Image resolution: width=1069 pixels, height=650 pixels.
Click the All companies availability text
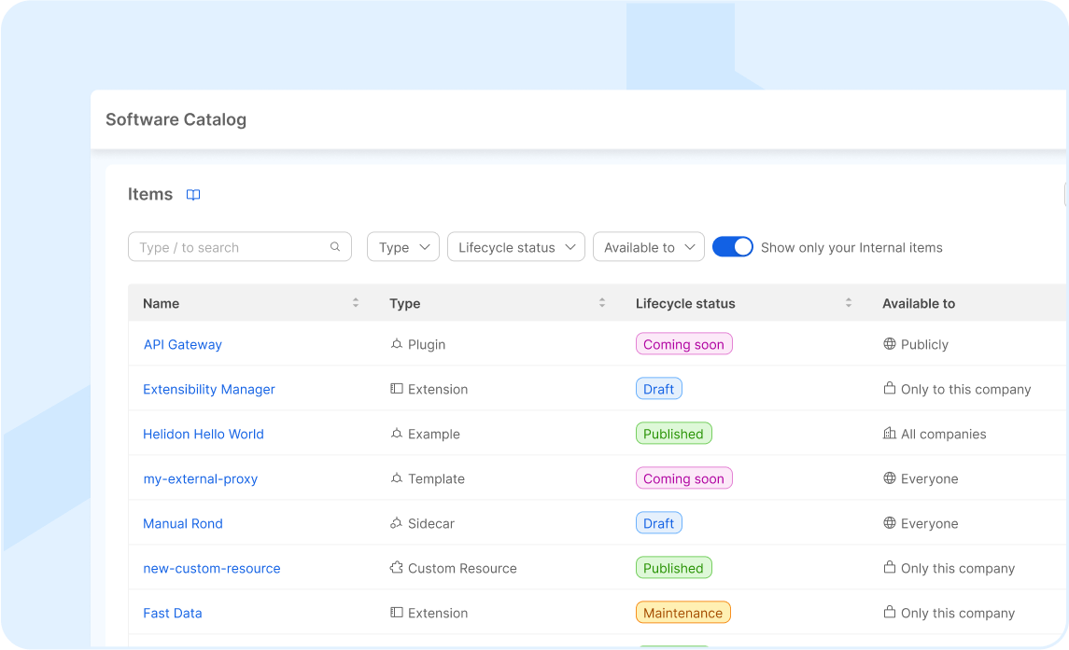(x=944, y=434)
